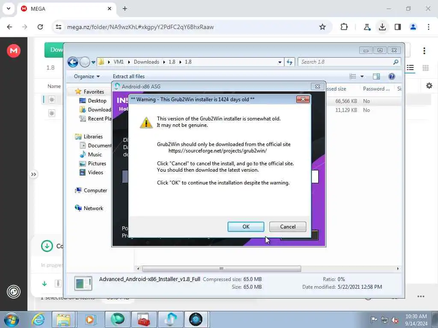438x328 pixels.
Task: Click the 11,129 KB size cell
Action: click(346, 110)
